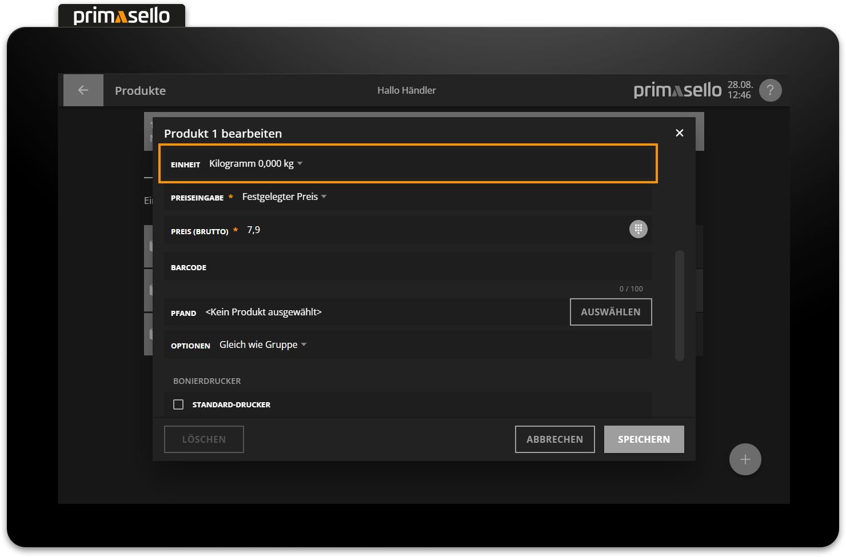Click the primasello tab above the device frame
Screen dimensions: 846x557
coord(122,15)
